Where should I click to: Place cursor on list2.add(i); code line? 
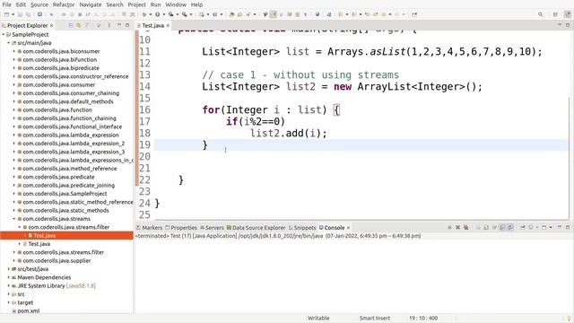[x=289, y=133]
